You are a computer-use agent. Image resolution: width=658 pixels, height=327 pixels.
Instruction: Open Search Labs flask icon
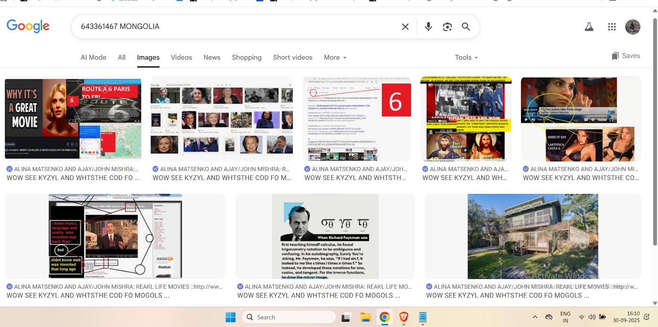point(589,27)
